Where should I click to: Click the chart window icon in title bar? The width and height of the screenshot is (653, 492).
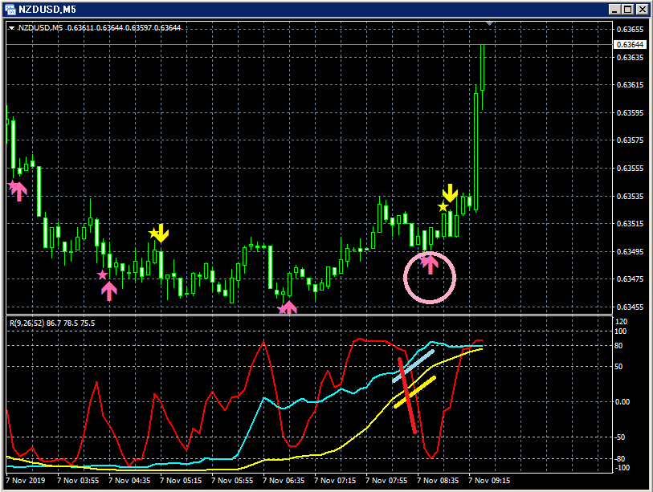pyautogui.click(x=10, y=9)
